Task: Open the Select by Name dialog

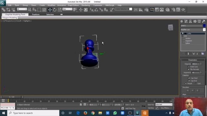Action: pyautogui.click(x=34, y=10)
